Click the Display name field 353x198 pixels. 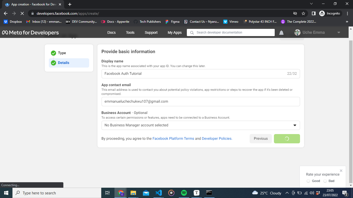(x=201, y=74)
